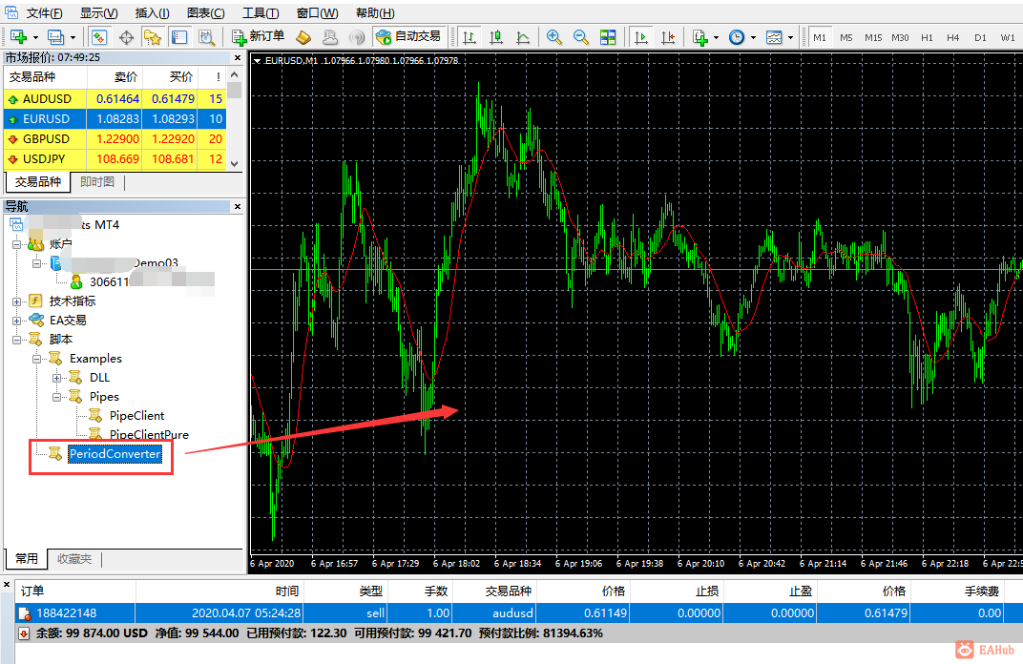The width and height of the screenshot is (1023, 664).
Task: Toggle the Market Watch window icon
Action: (99, 37)
